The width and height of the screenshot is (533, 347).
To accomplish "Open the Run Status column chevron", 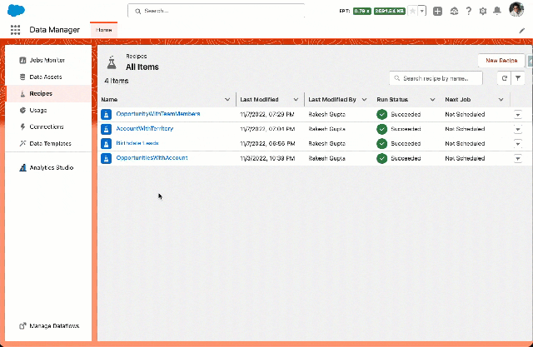I will coord(433,100).
